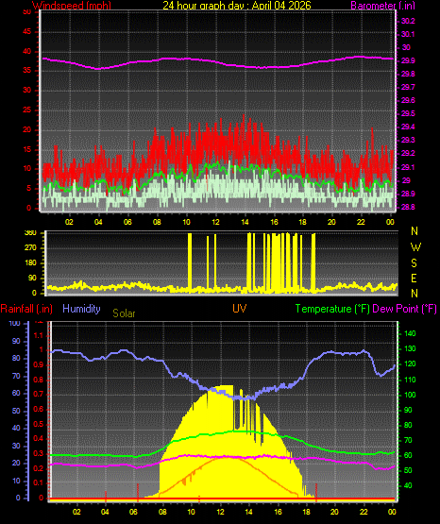
Task: Click barometer scale value 30.2
Action: pyautogui.click(x=408, y=21)
